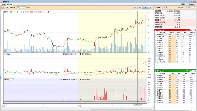Click the horizontal scrollbar thumb below the chart
The width and height of the screenshot is (197, 111).
pyautogui.click(x=121, y=109)
